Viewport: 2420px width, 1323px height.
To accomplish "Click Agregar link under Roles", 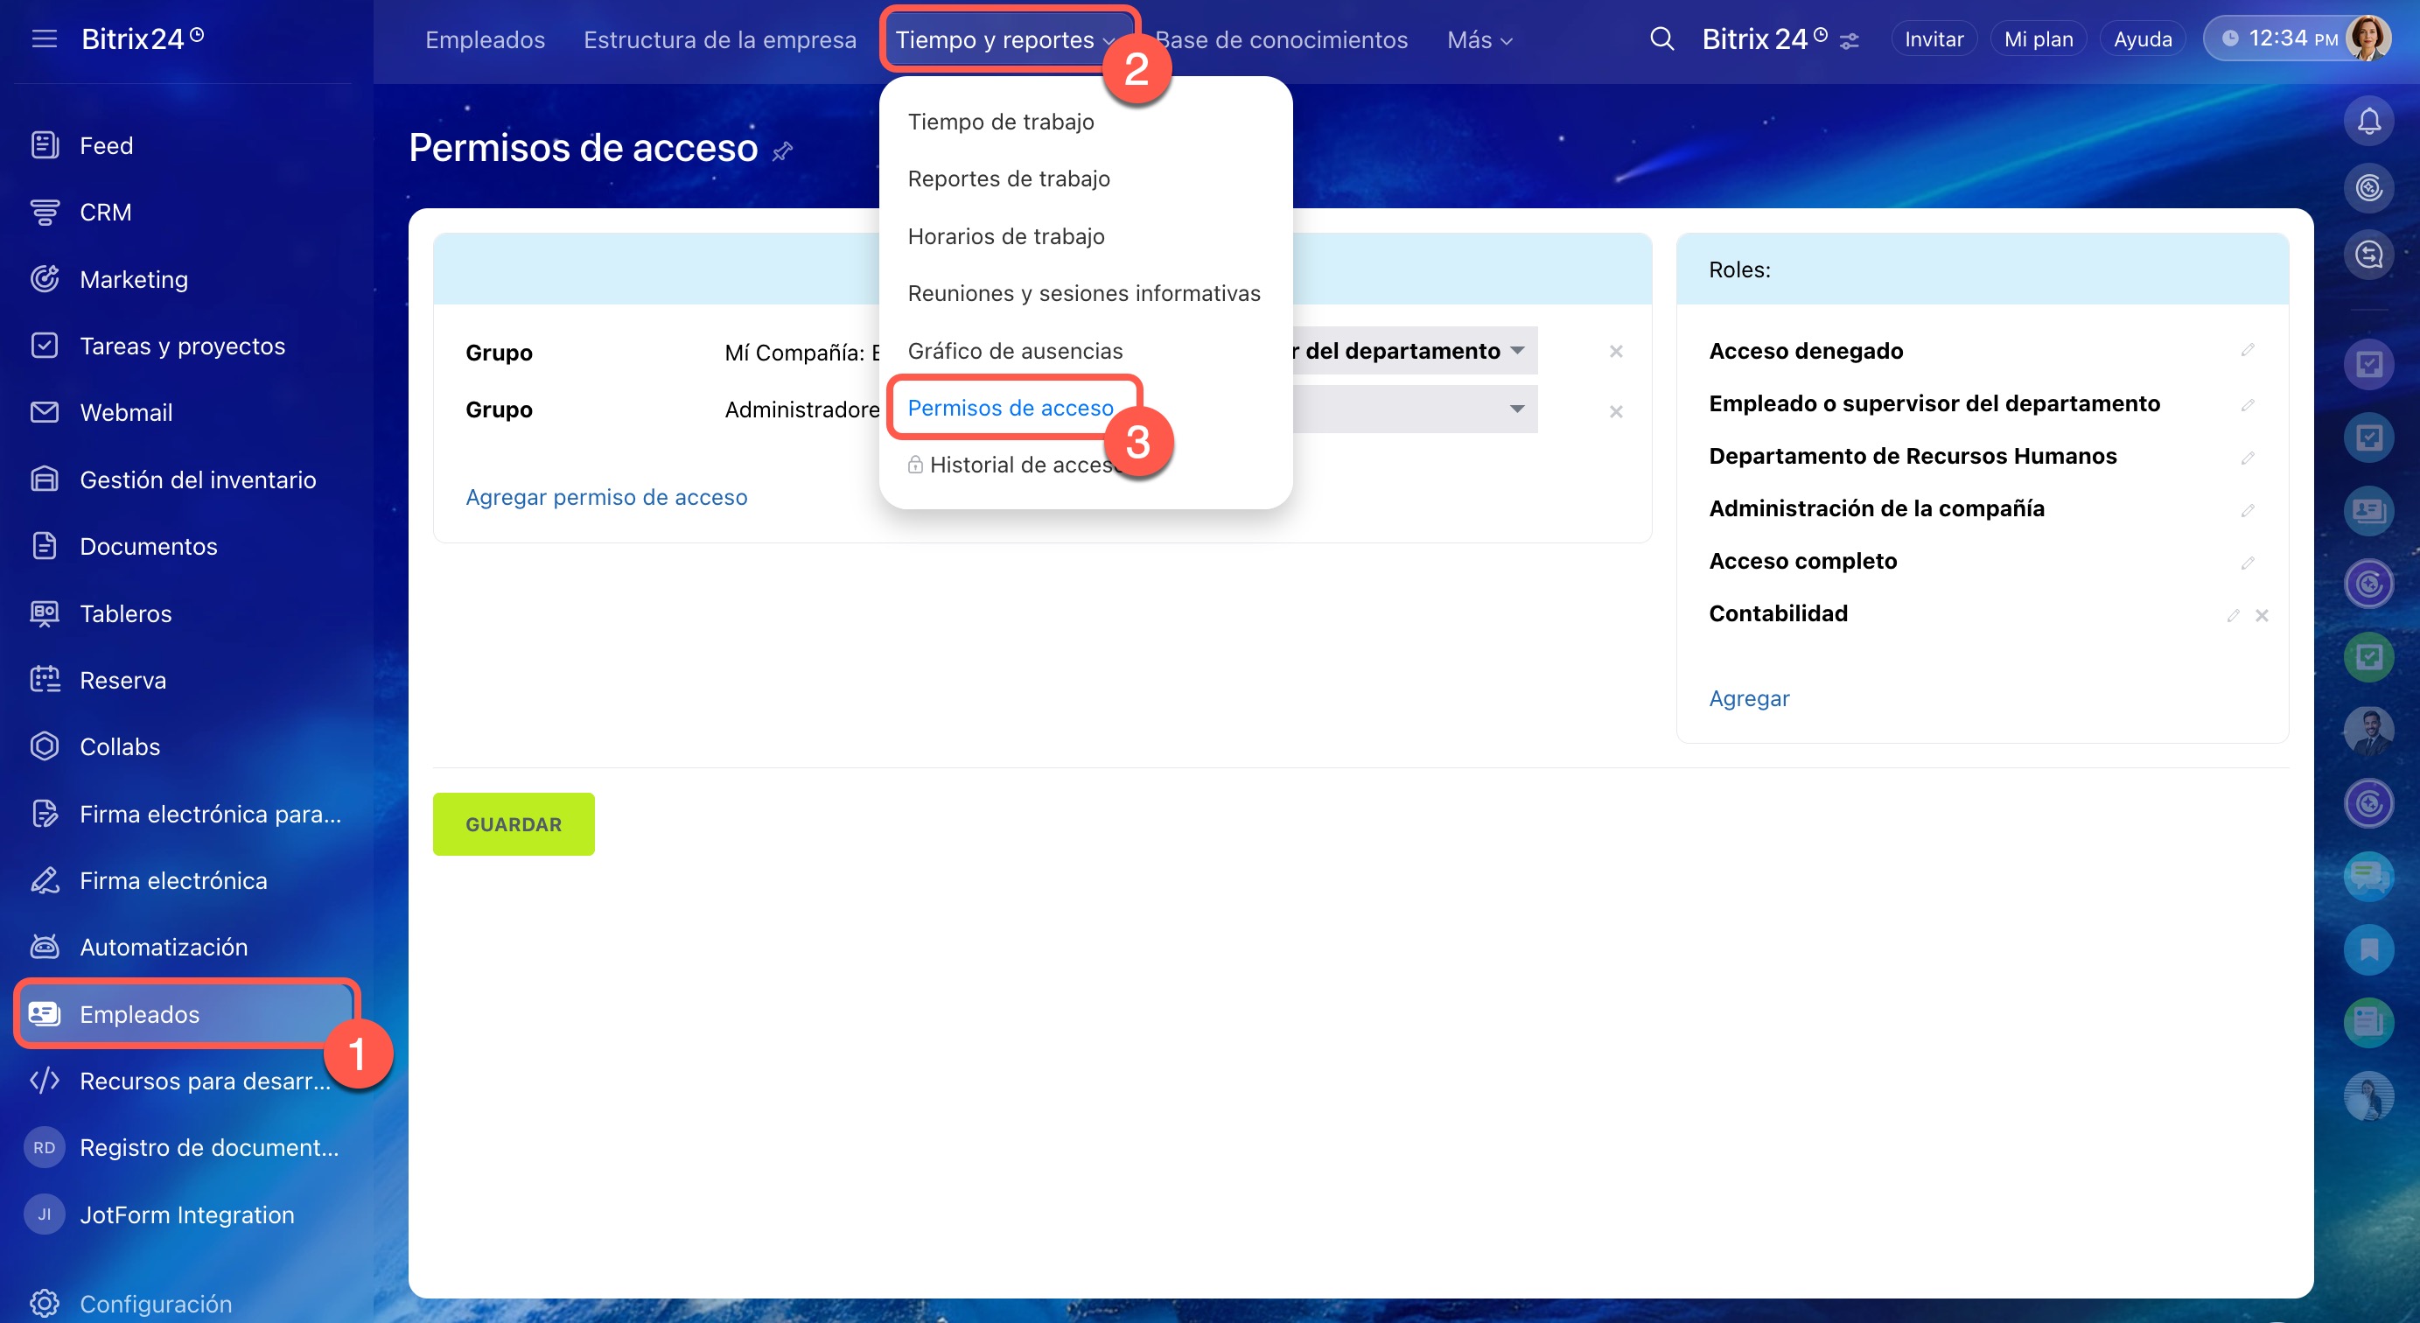I will (1748, 698).
